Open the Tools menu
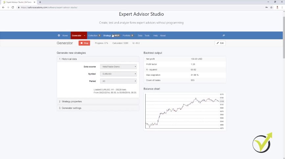285x159 pixels. coord(147,35)
